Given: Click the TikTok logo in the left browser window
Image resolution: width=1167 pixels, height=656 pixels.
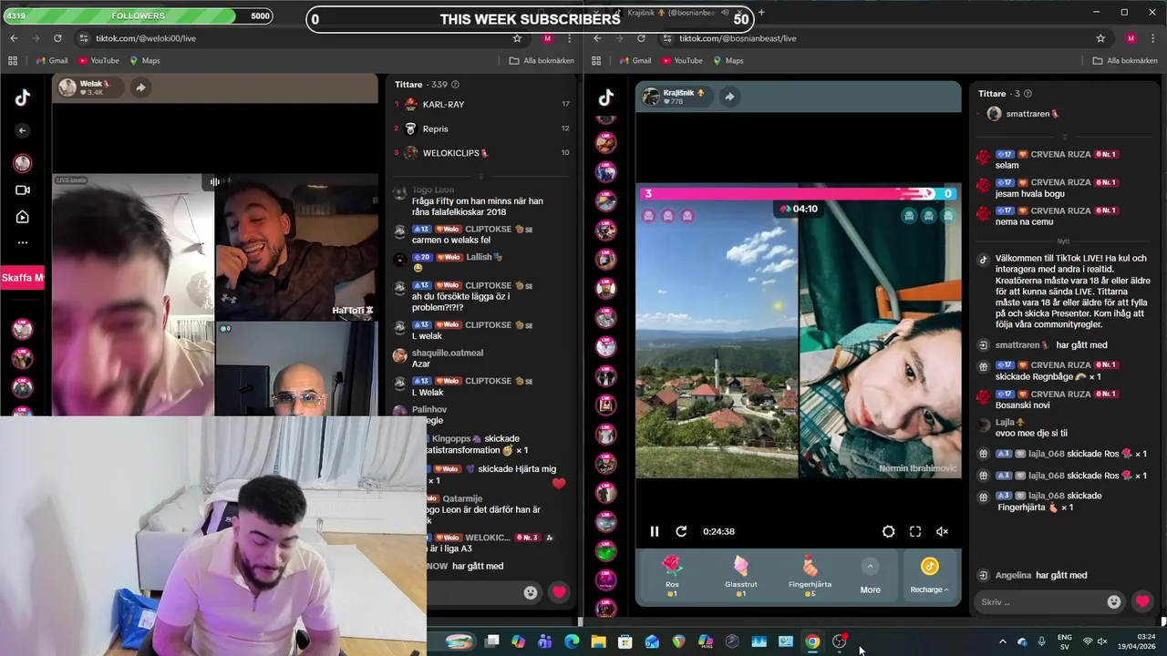Looking at the screenshot, I should coord(23,98).
